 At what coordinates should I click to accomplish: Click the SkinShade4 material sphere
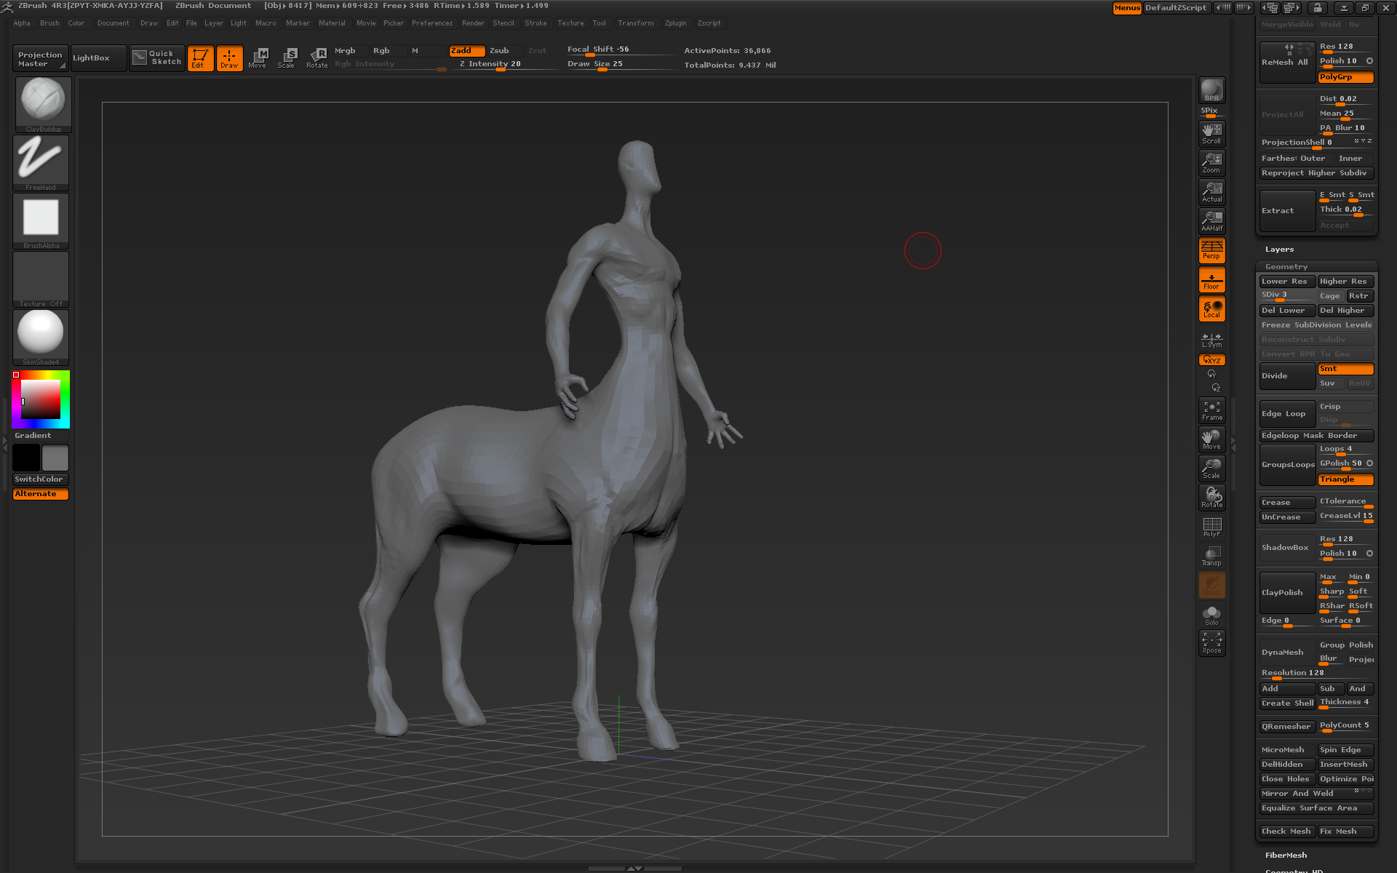pyautogui.click(x=41, y=335)
